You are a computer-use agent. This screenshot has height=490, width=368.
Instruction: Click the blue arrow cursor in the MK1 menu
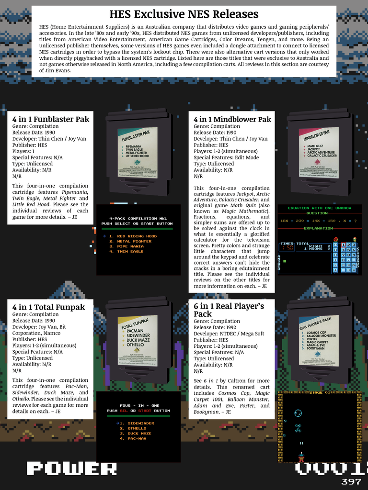point(104,236)
